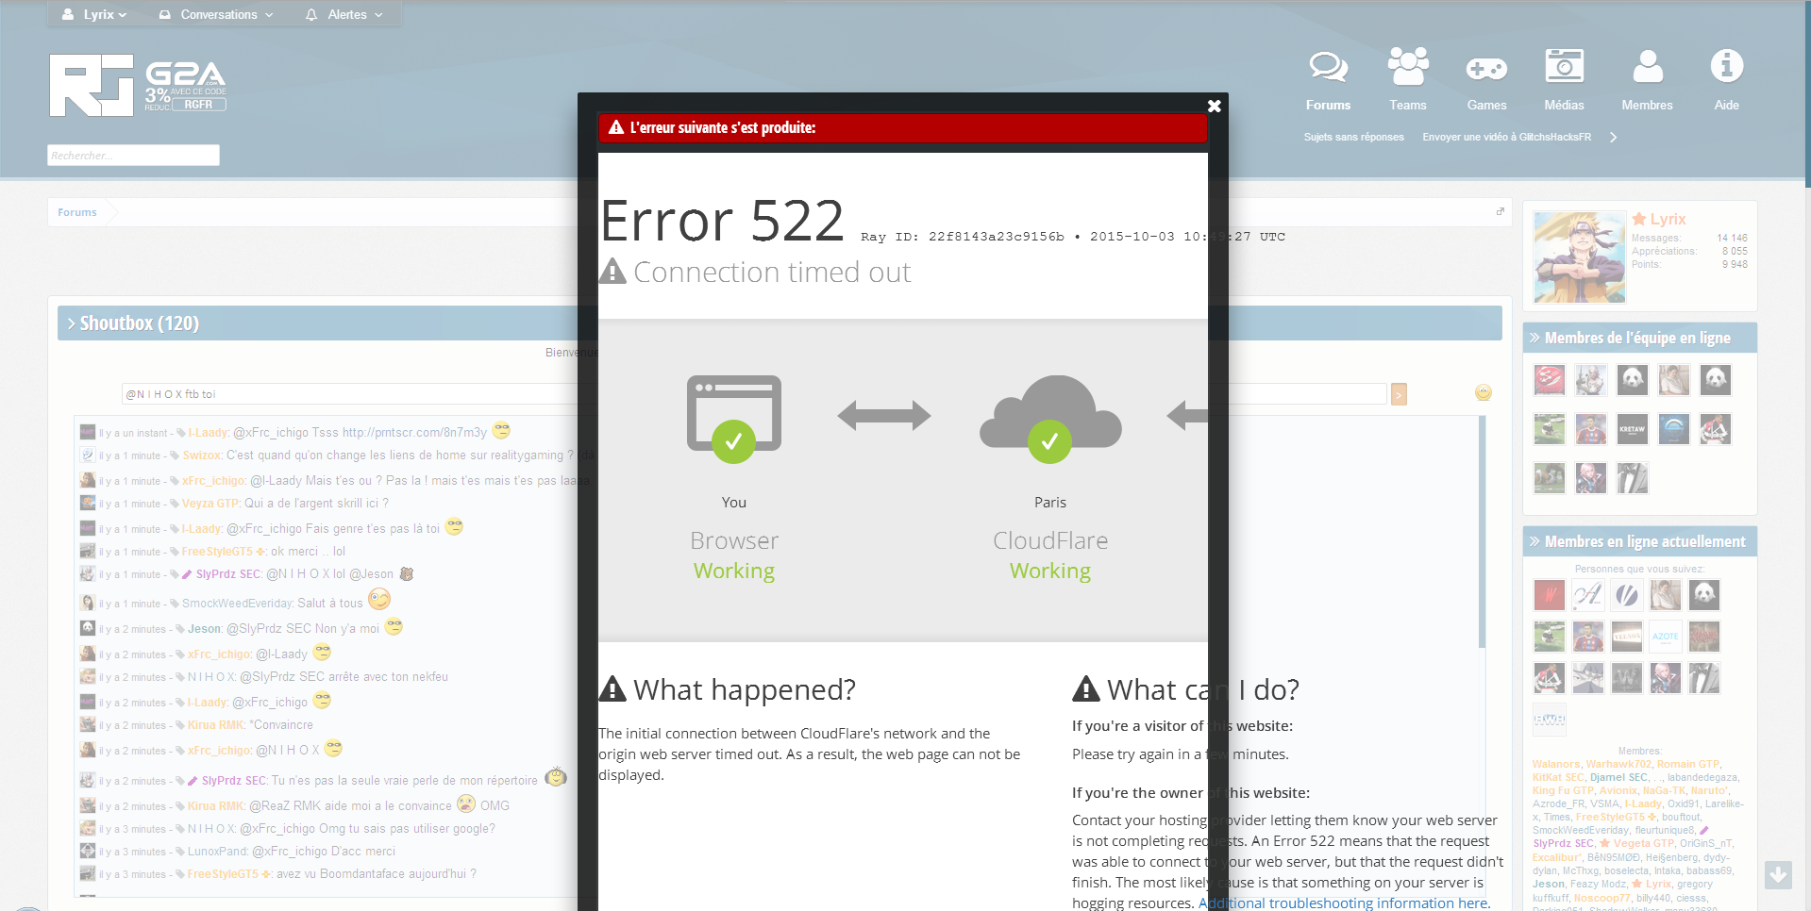Click the RG site logo
Viewport: 1811px width, 911px height.
pyautogui.click(x=92, y=85)
